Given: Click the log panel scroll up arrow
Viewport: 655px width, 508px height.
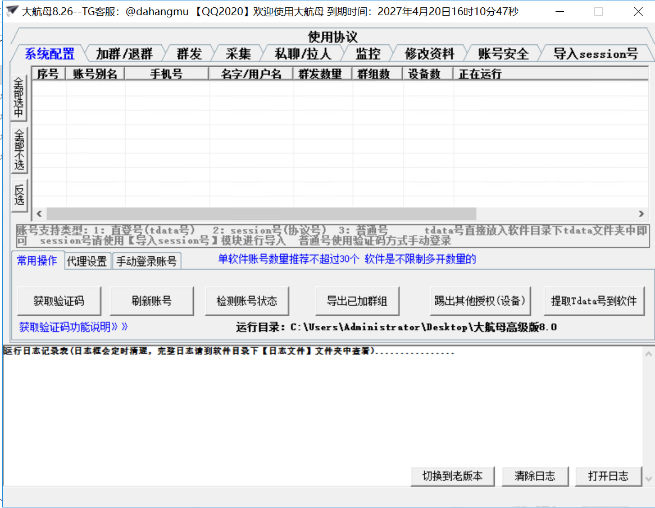Looking at the screenshot, I should click(x=649, y=354).
